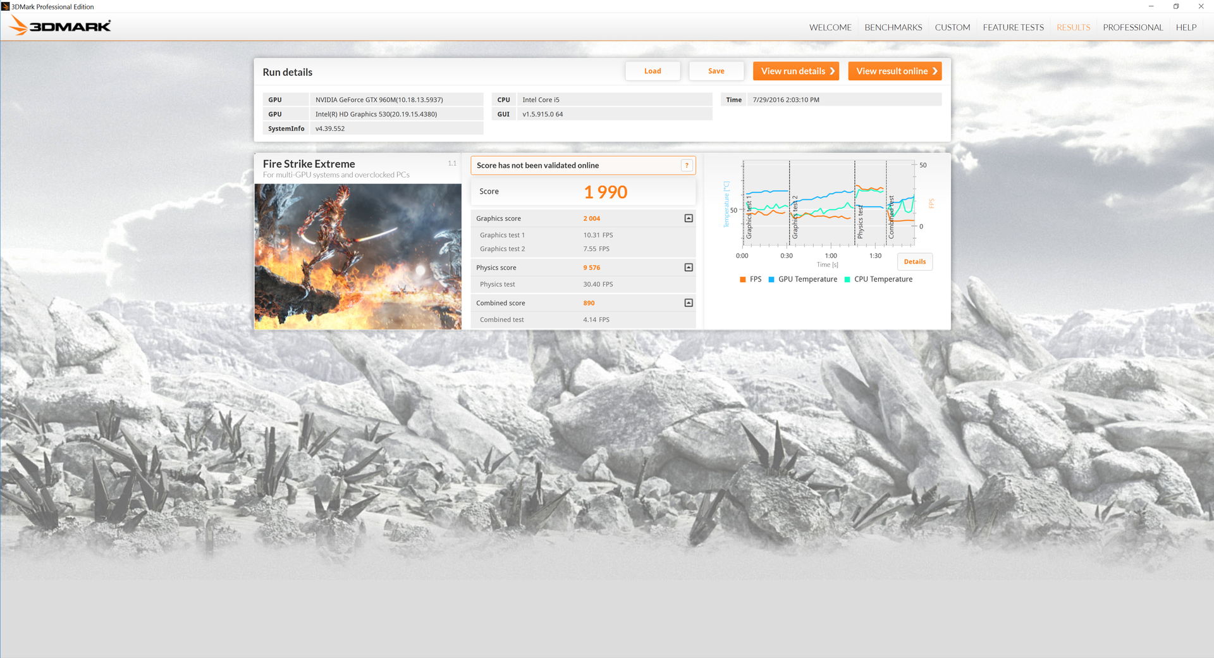This screenshot has height=658, width=1214.
Task: Click the help question mark icon
Action: [x=687, y=165]
